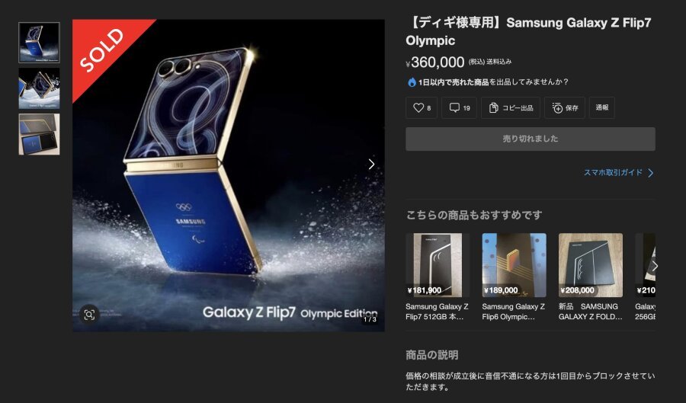Image resolution: width=686 pixels, height=403 pixels.
Task: Select the third product thumbnail
Action: (39, 134)
